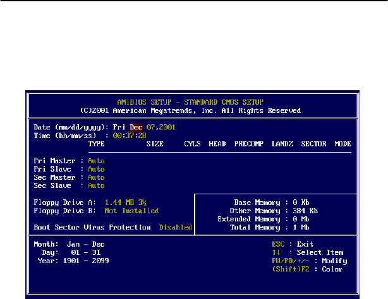Select the highlighted month field Dec

(136, 126)
